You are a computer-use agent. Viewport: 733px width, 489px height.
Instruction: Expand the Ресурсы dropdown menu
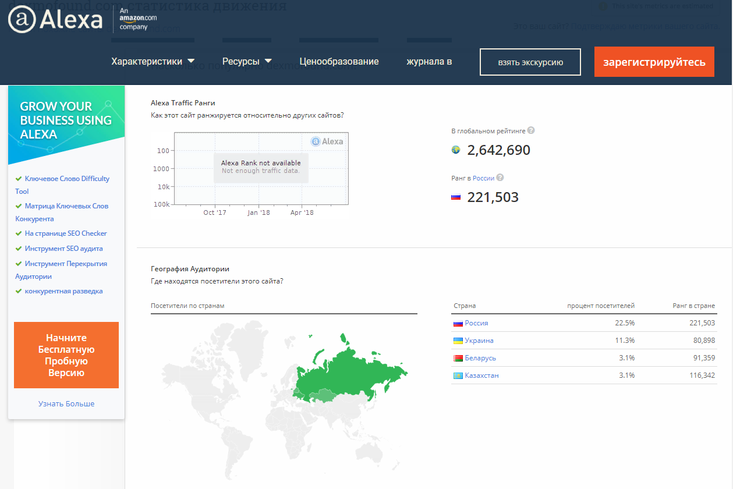[x=247, y=62]
